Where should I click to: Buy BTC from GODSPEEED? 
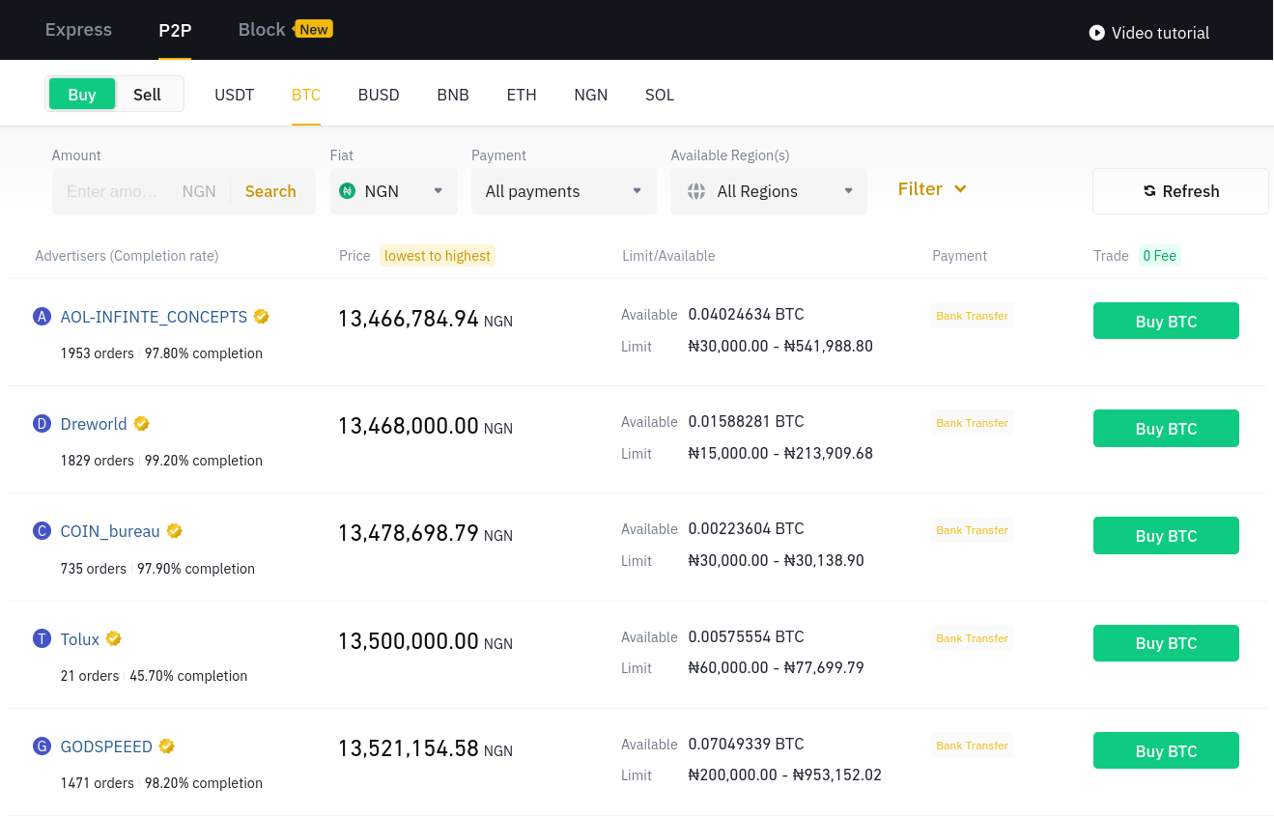[1166, 750]
